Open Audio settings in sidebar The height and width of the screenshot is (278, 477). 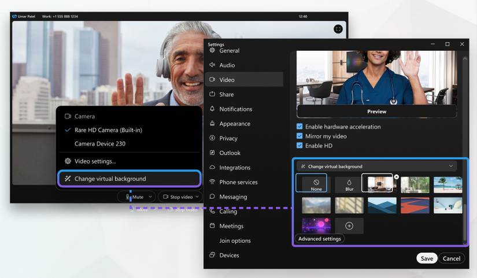click(x=227, y=65)
